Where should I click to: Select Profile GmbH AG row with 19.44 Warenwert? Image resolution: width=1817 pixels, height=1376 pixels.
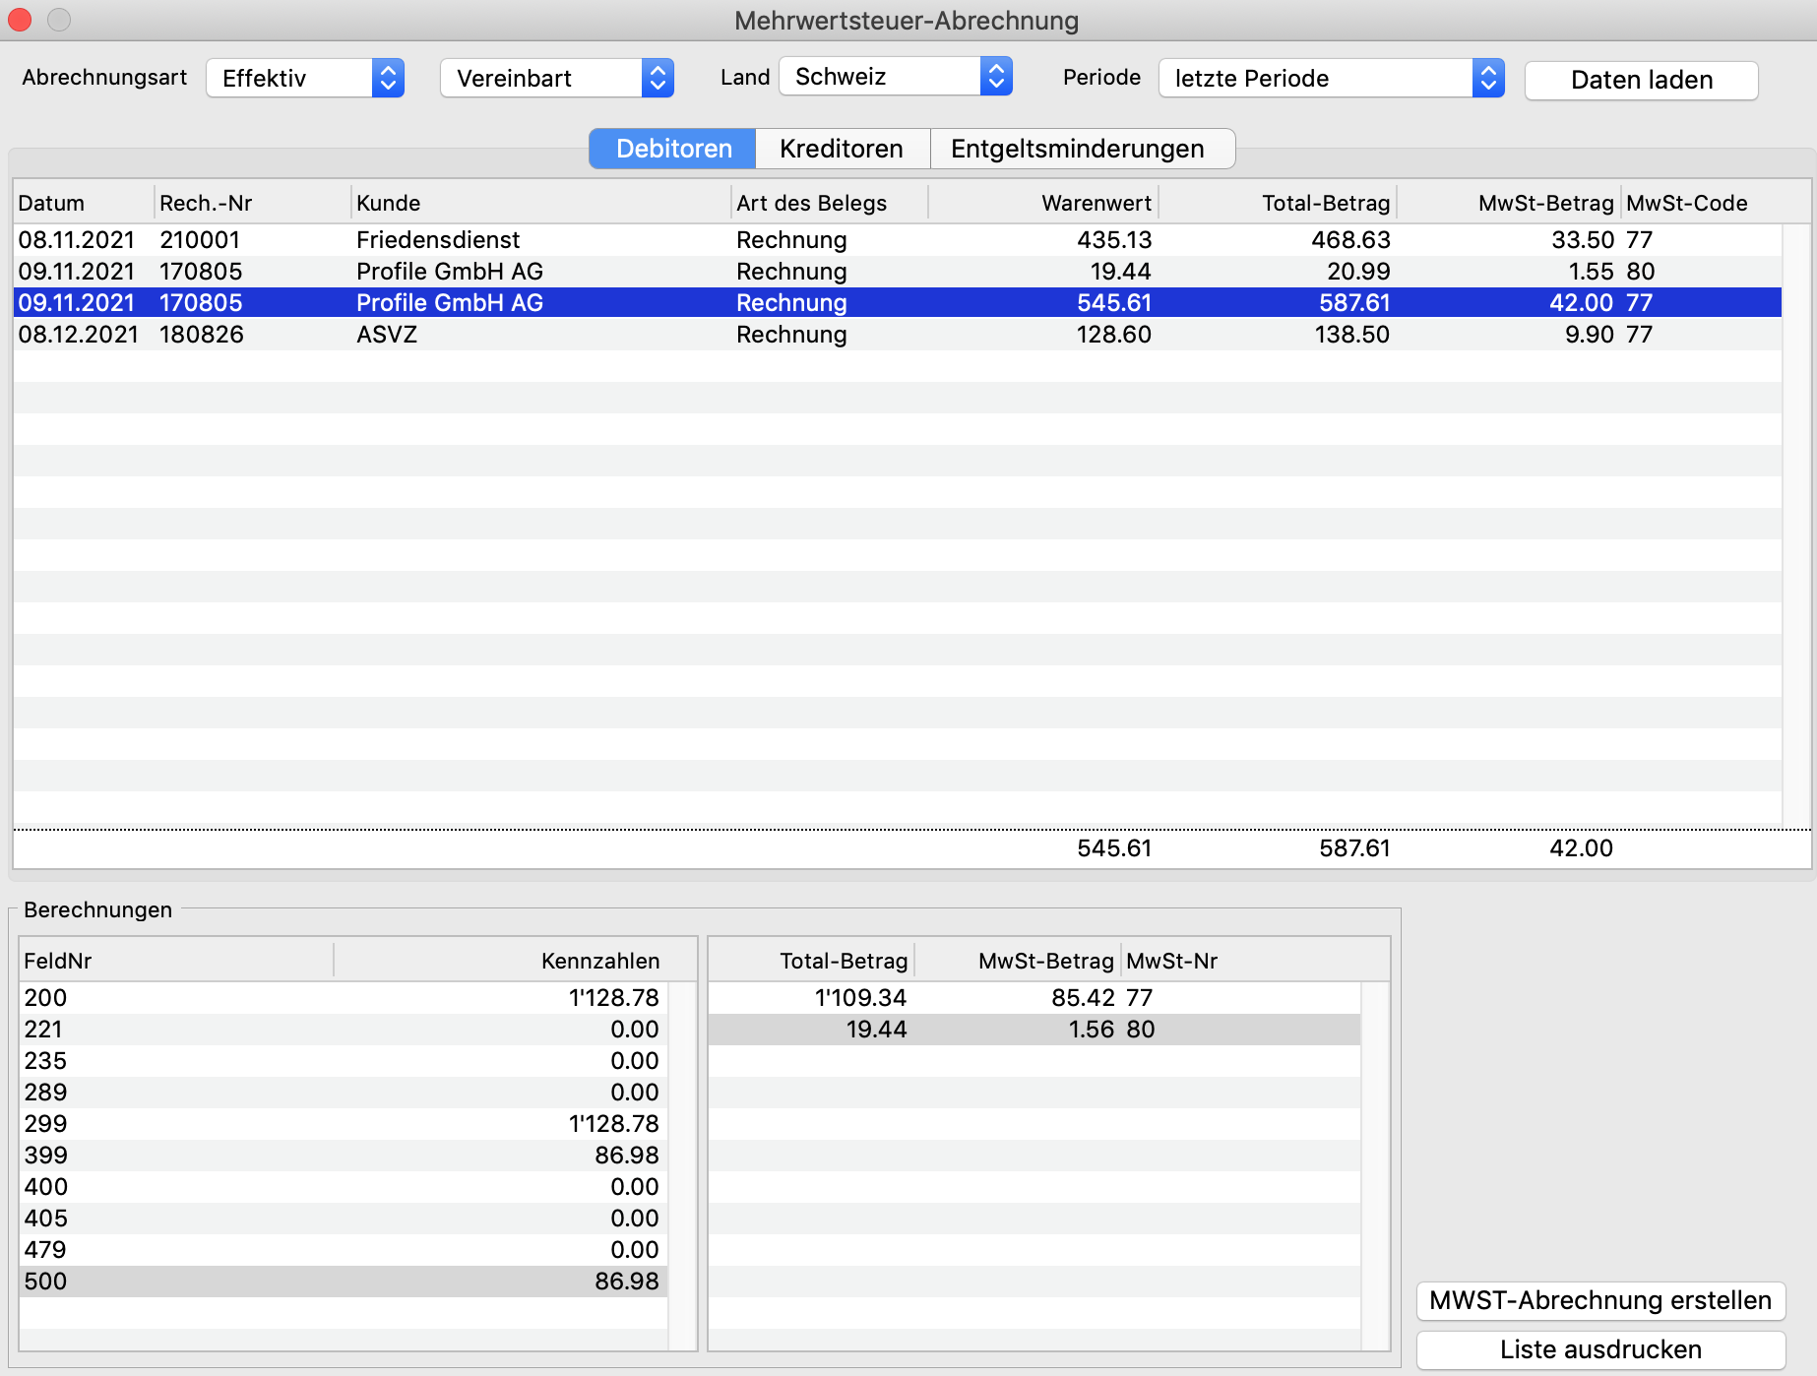pos(450,272)
